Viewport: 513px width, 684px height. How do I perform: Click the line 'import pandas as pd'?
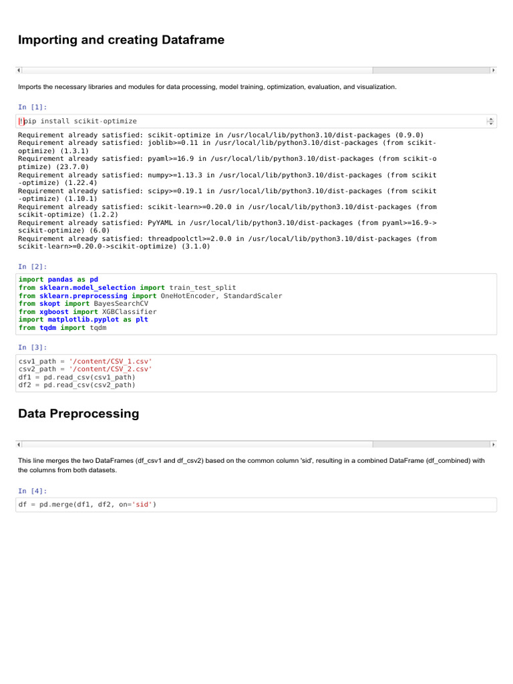tap(59, 280)
